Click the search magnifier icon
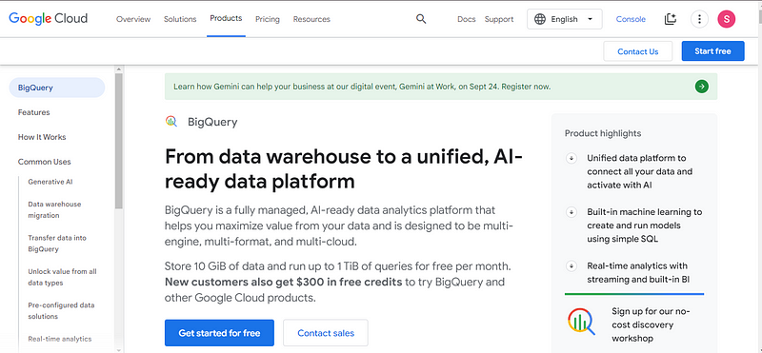This screenshot has height=353, width=762. [421, 19]
